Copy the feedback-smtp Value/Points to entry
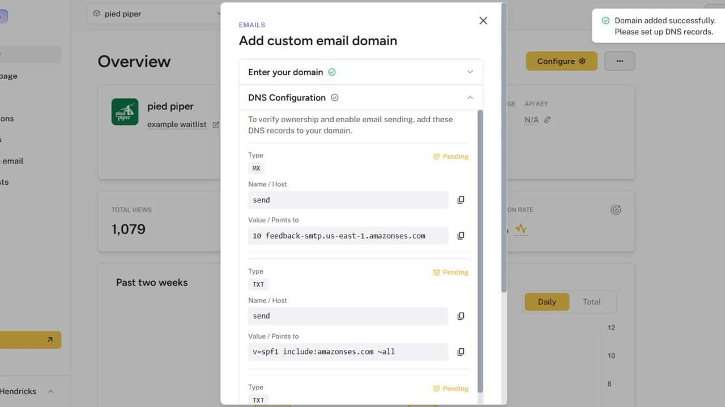Screen dimensions: 725x407 (460, 235)
